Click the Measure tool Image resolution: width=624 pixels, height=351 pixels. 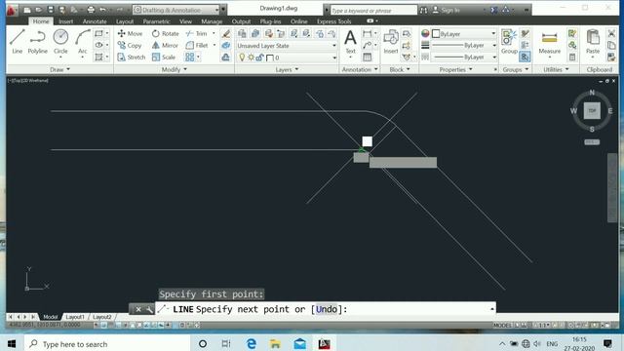click(550, 42)
